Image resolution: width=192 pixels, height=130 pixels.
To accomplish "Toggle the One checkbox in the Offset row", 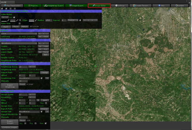I will click(x=46, y=103).
